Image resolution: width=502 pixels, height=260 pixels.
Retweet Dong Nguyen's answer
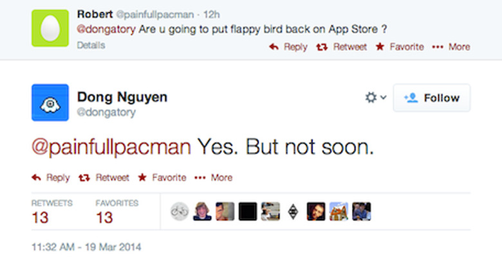point(104,178)
